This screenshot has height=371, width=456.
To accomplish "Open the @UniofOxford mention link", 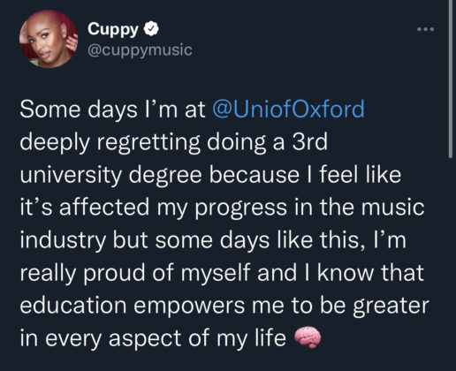I will point(288,109).
